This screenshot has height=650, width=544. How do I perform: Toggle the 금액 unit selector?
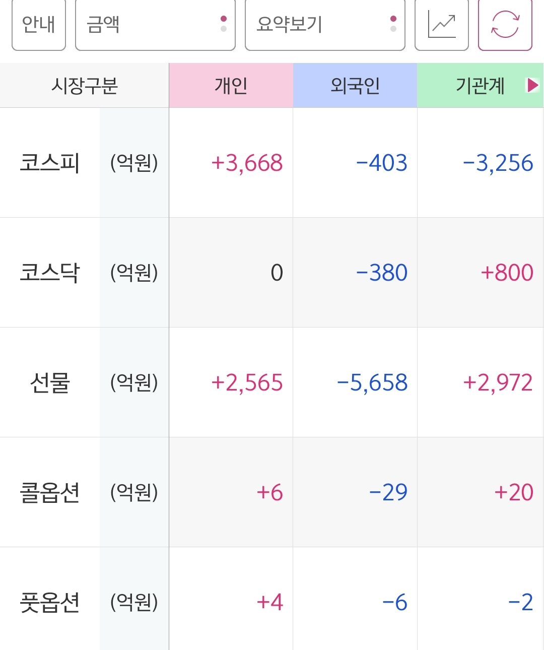pyautogui.click(x=155, y=25)
